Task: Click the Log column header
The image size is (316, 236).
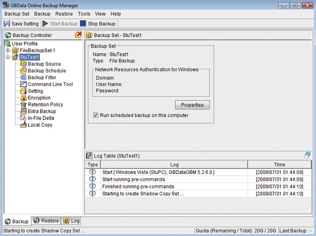Action: click(174, 164)
